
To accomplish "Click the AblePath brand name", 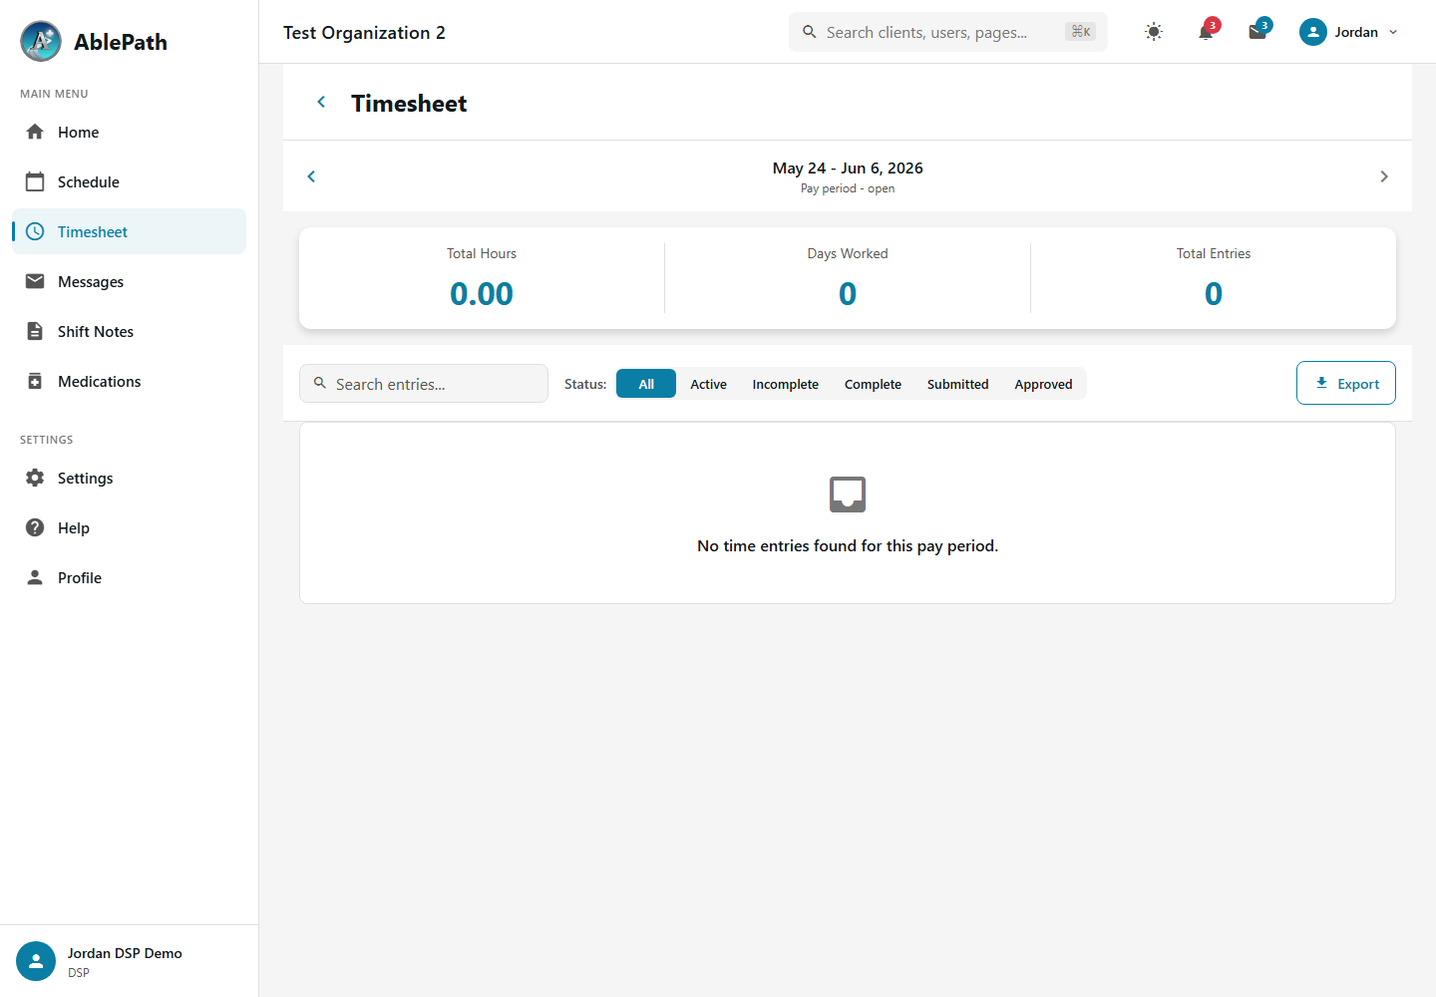I will coord(121,42).
